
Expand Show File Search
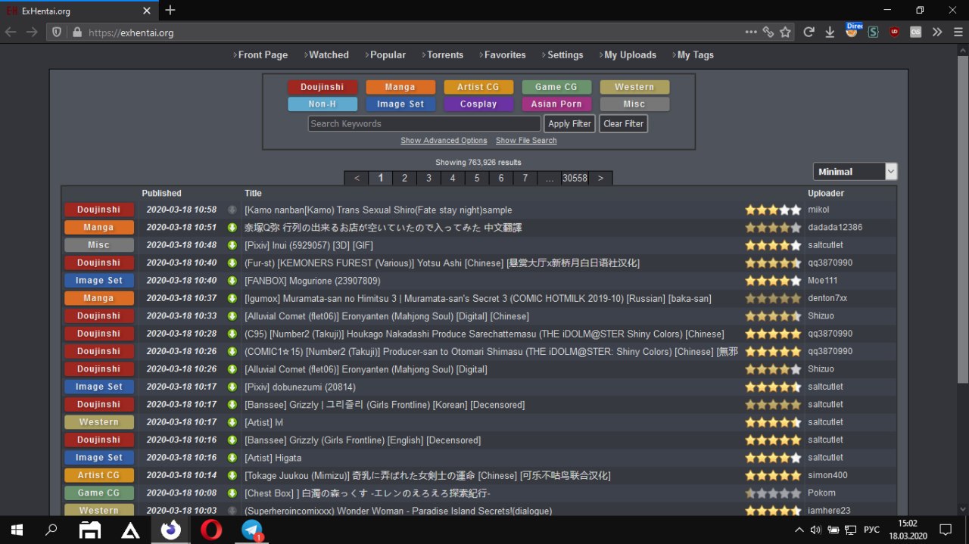[526, 141]
